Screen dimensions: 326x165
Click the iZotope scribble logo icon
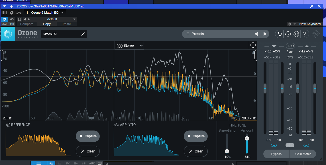coord(316,34)
